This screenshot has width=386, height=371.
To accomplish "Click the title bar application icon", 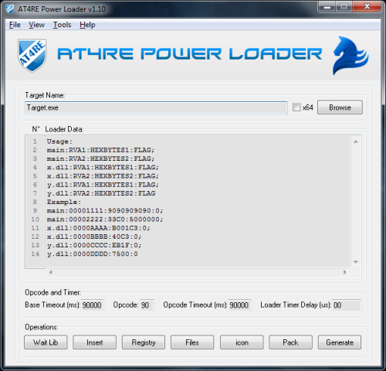I will tap(10, 9).
